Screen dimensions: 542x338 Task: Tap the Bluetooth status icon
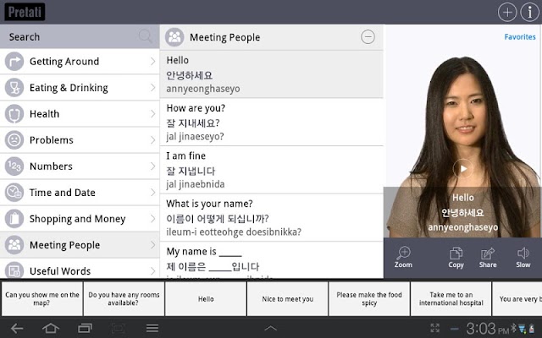pyautogui.click(x=514, y=327)
